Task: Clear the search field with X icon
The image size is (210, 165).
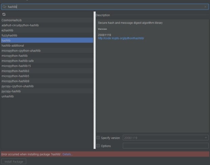Action: click(205, 7)
